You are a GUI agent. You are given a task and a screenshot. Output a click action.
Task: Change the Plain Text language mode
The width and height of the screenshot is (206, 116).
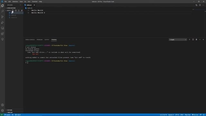(188, 115)
